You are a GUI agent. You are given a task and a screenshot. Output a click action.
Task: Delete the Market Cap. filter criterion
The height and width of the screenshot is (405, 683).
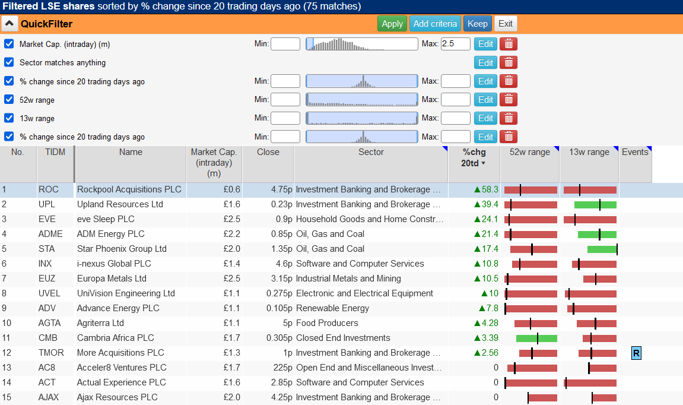point(509,44)
